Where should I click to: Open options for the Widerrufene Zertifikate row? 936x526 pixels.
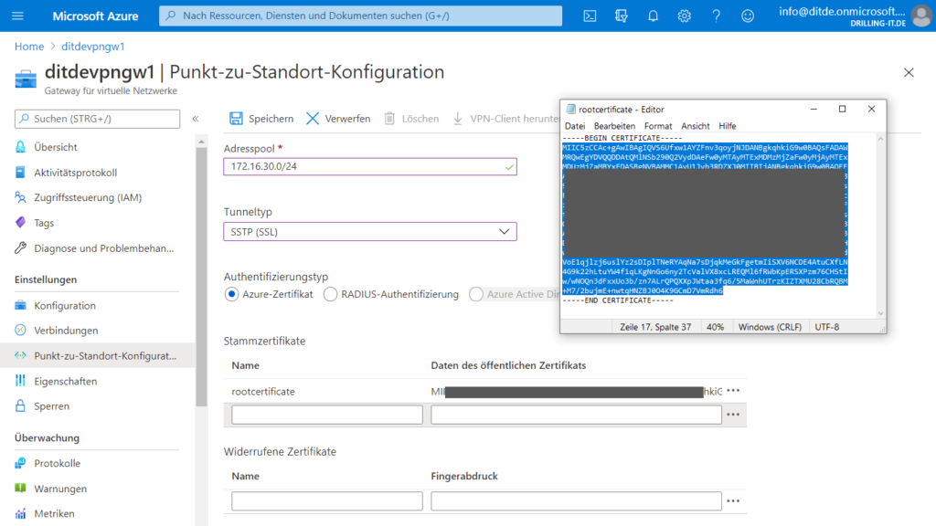[x=733, y=501]
